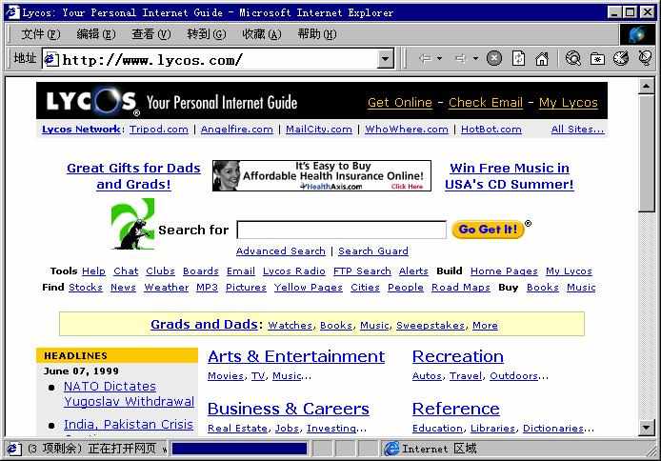Screen dimensions: 661x461
Task: Click the vertical scrollbar down arrow
Action: coord(646,428)
